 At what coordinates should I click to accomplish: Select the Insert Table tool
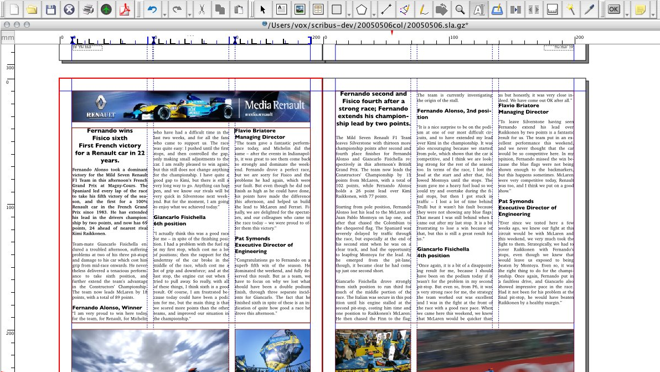[x=318, y=9]
